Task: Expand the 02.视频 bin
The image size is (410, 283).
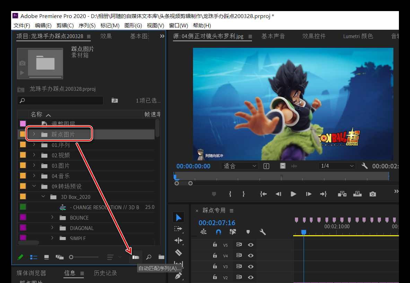Action: point(34,155)
